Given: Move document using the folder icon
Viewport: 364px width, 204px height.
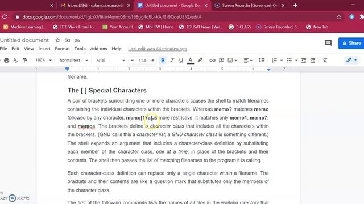Looking at the screenshot, I should (x=67, y=40).
